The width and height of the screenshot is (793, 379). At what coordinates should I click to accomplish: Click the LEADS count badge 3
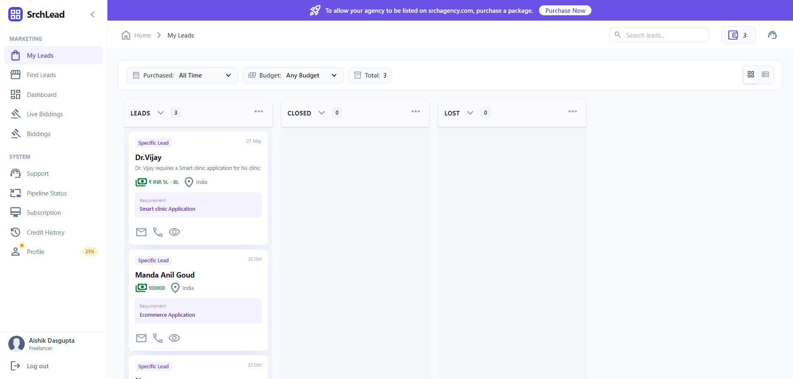[x=176, y=113]
